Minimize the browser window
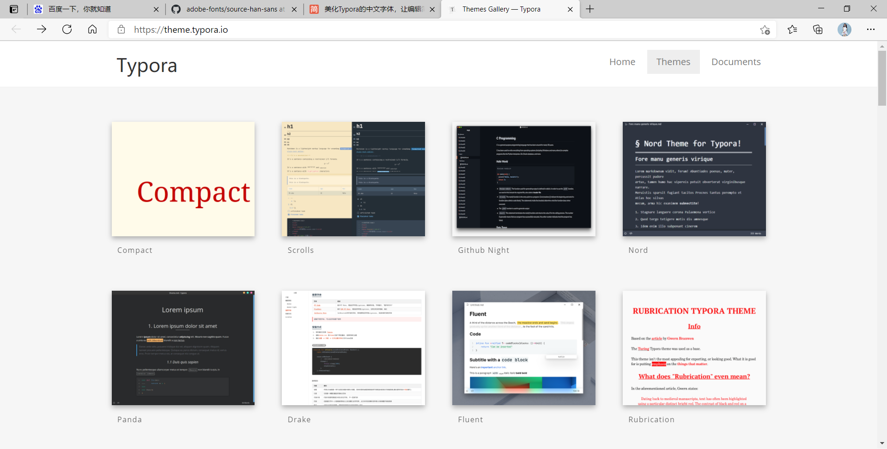The height and width of the screenshot is (449, 887). click(821, 9)
